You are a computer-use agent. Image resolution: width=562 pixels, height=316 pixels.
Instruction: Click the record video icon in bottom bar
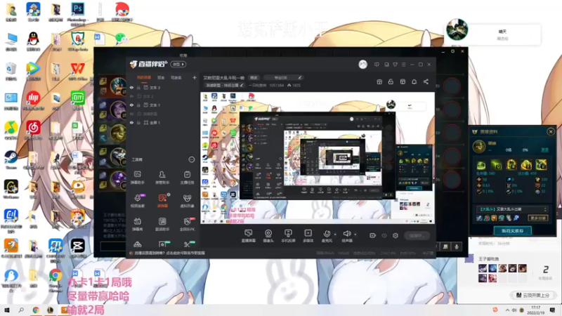(373, 235)
